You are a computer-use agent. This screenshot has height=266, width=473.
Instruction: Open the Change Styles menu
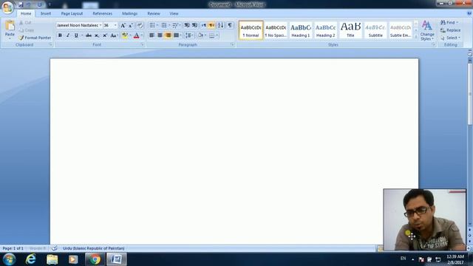point(427,30)
